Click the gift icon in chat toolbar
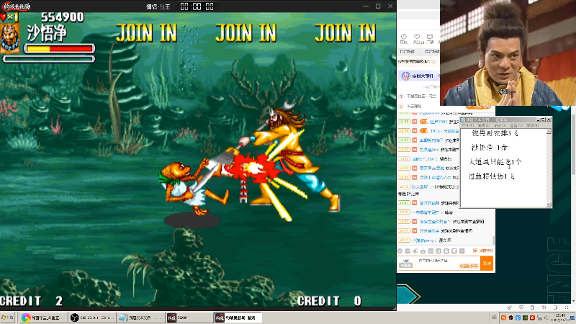The height and width of the screenshot is (324, 576). (423, 251)
